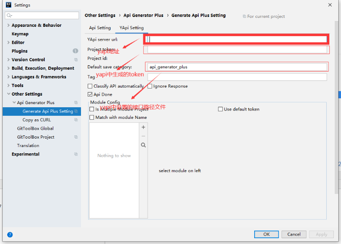Tick the Use default token checkbox
This screenshot has width=341, height=244.
click(220, 109)
